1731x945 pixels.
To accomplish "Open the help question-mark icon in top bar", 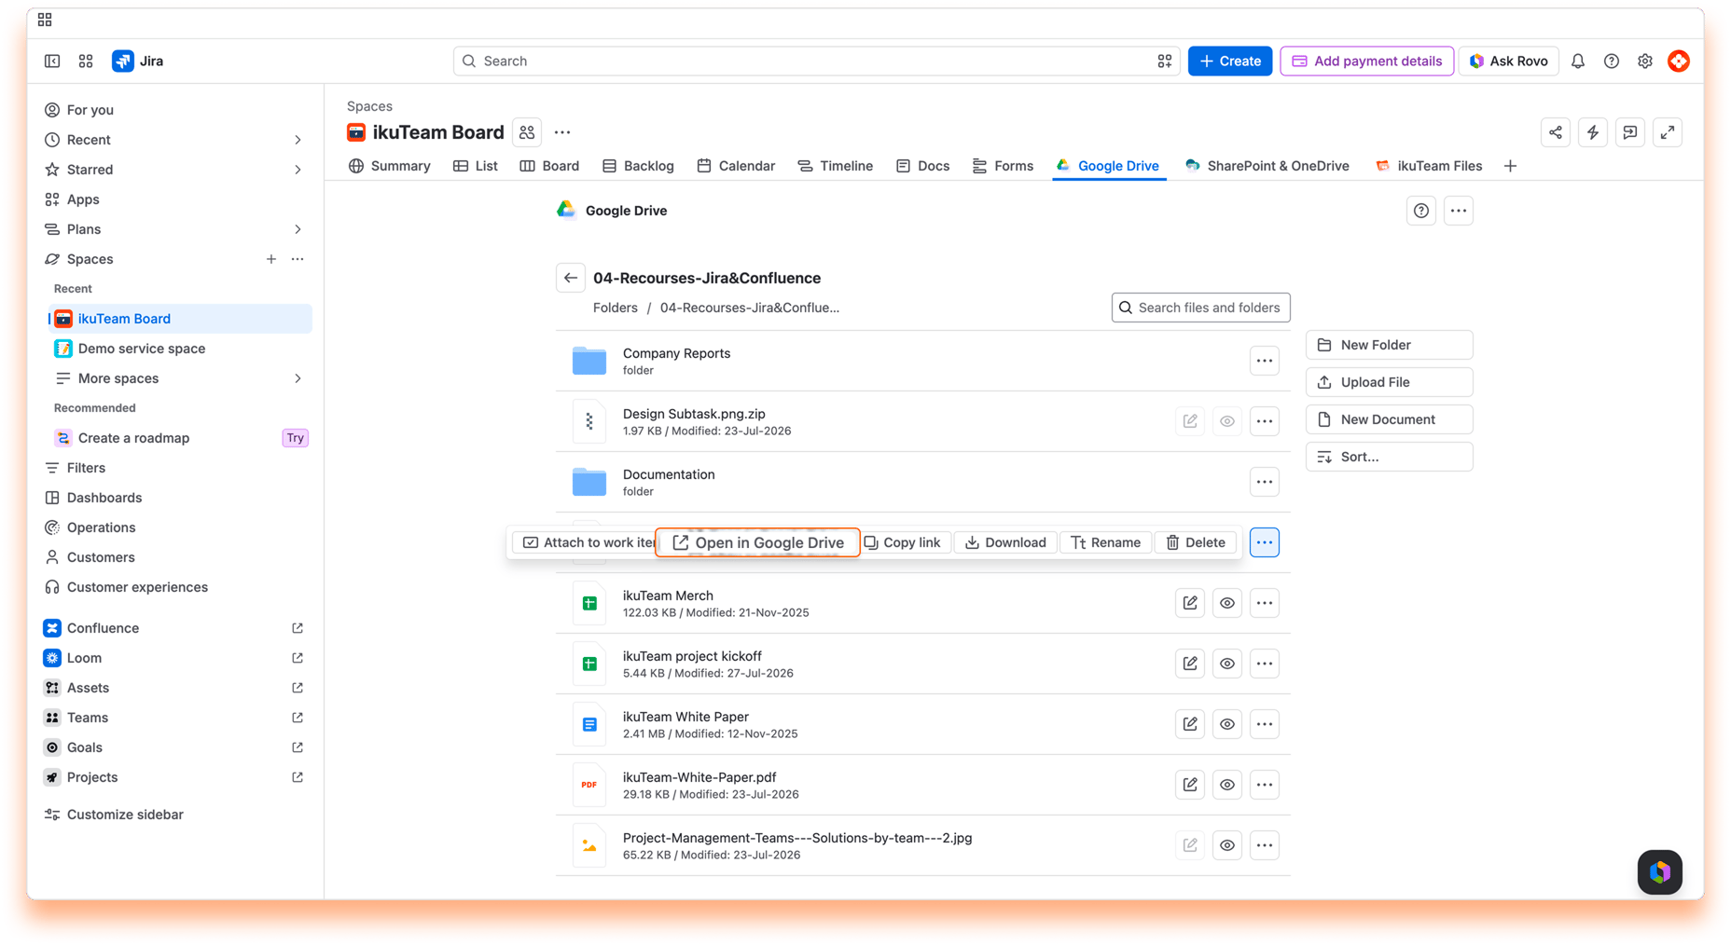I will (x=1612, y=61).
